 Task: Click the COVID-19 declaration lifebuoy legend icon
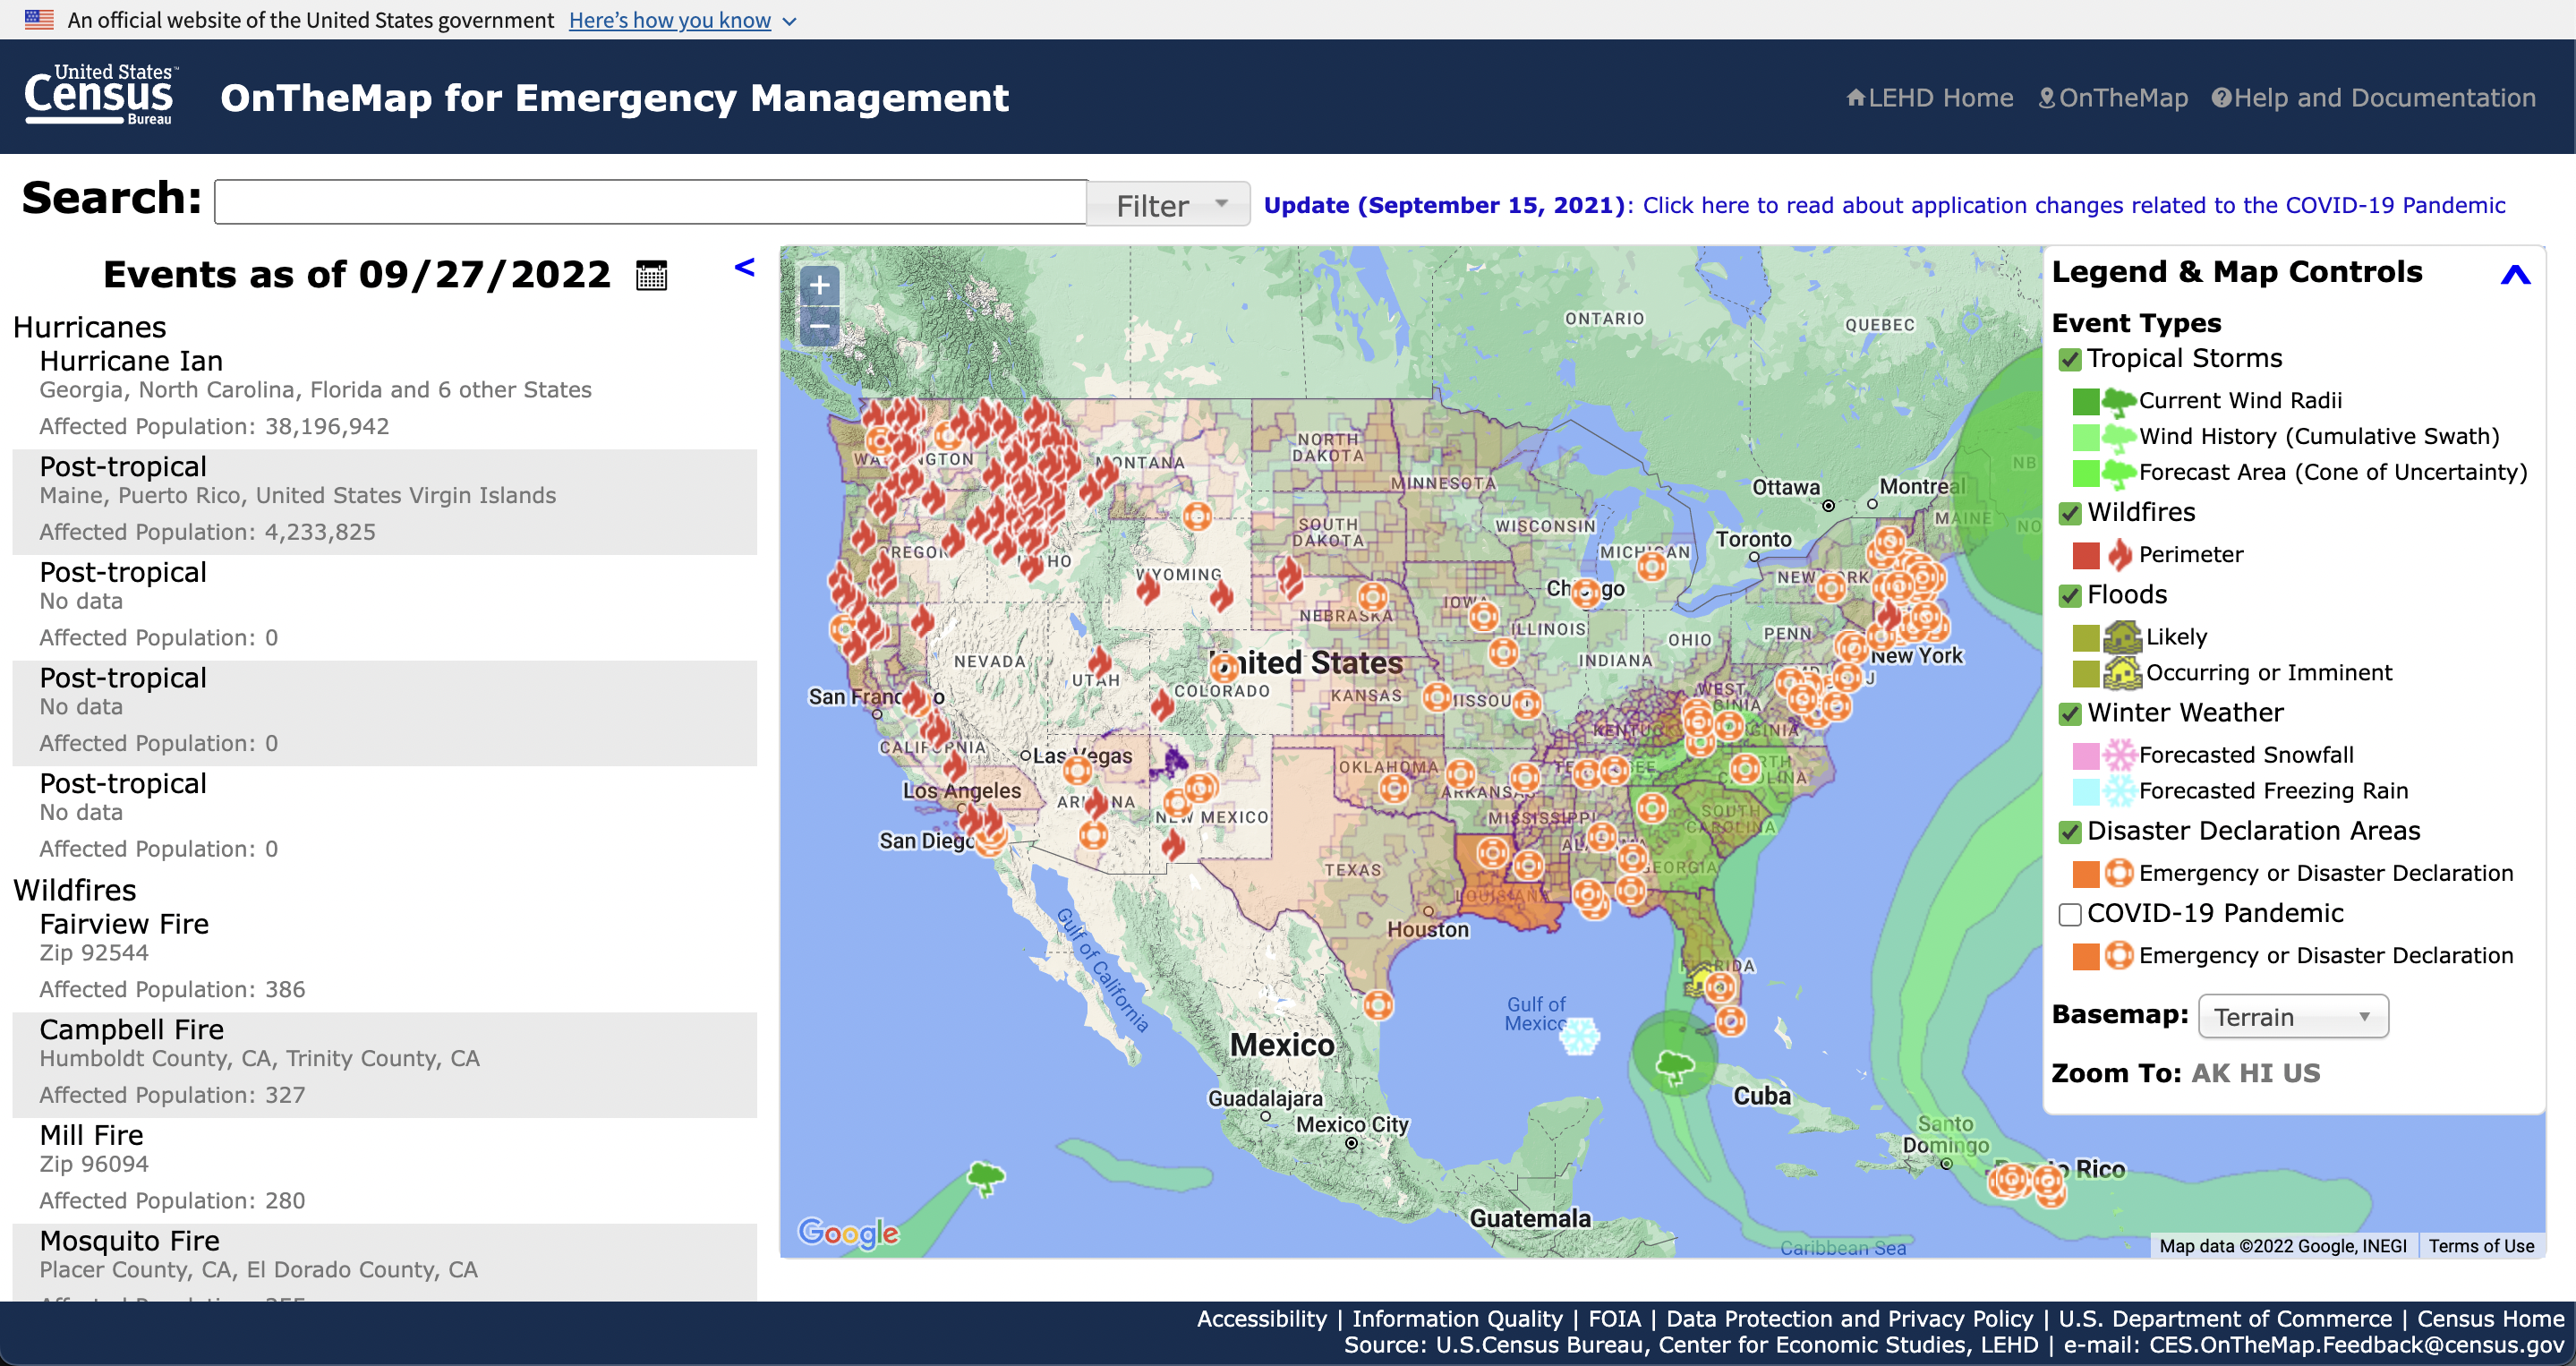(2119, 955)
